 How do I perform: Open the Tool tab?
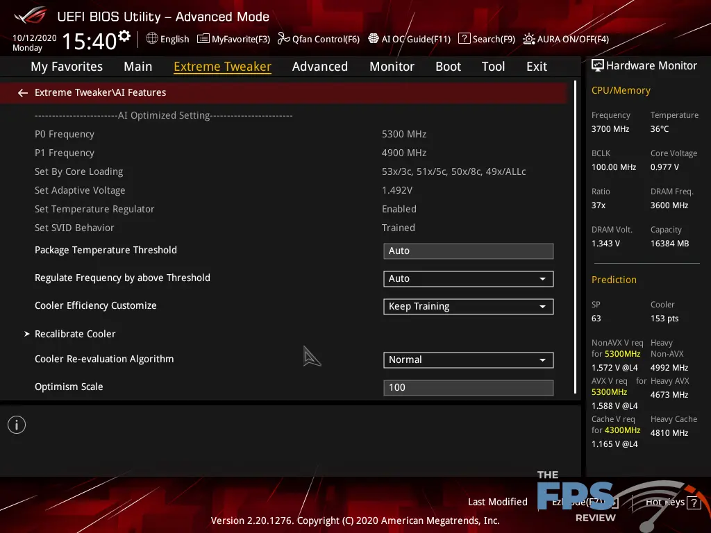pos(493,66)
